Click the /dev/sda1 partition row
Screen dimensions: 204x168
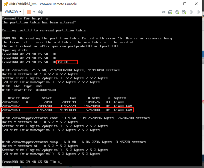point(63,102)
